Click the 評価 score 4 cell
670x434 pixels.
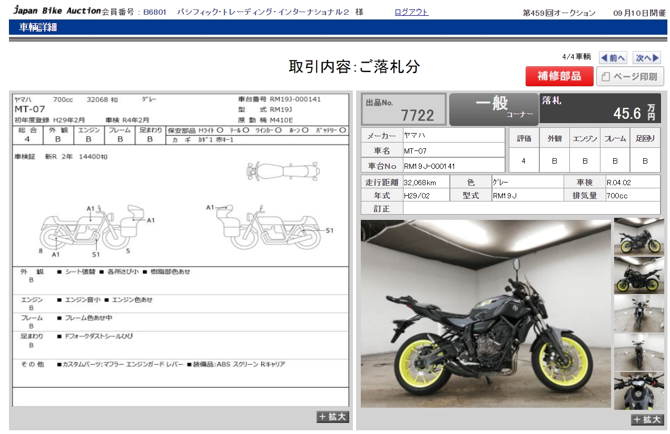(524, 161)
